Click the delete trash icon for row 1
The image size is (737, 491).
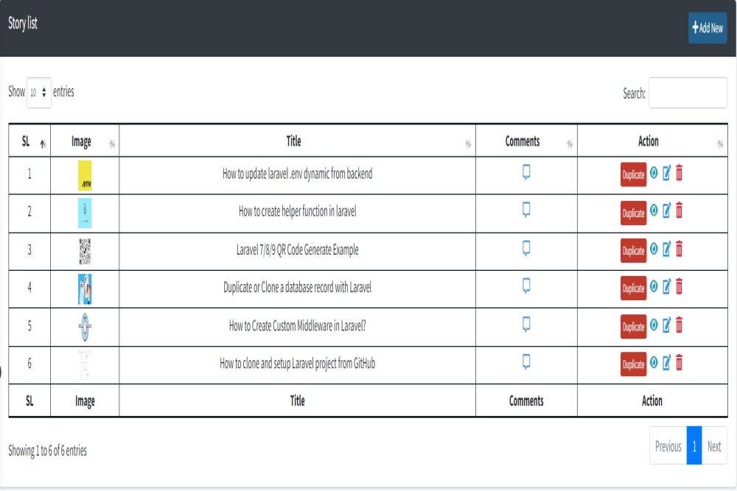[x=679, y=174]
